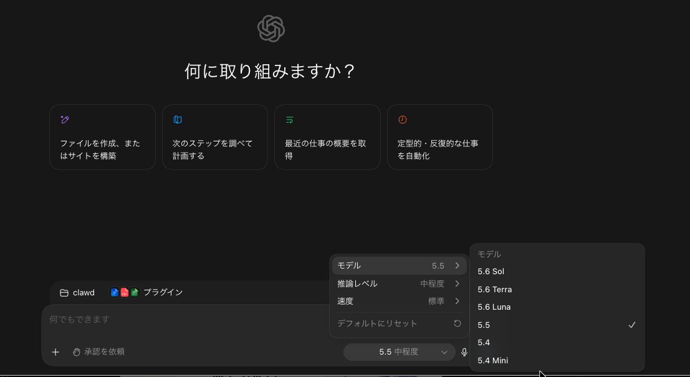
Task: Open the 最近の仕事の概要を取得 suggestion card
Action: (x=327, y=137)
